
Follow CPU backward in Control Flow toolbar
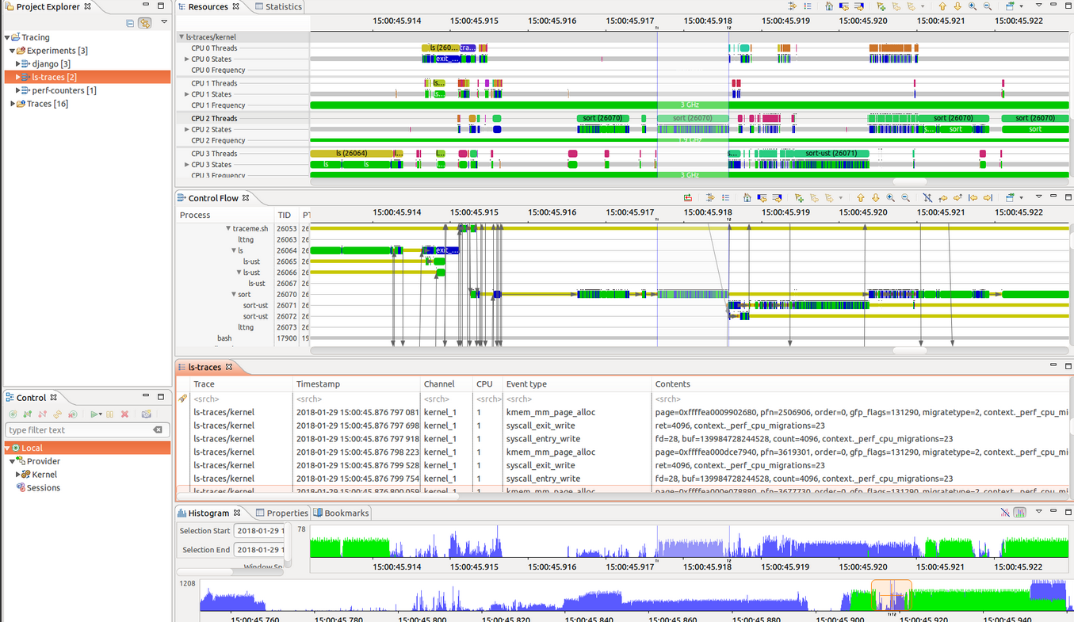943,198
